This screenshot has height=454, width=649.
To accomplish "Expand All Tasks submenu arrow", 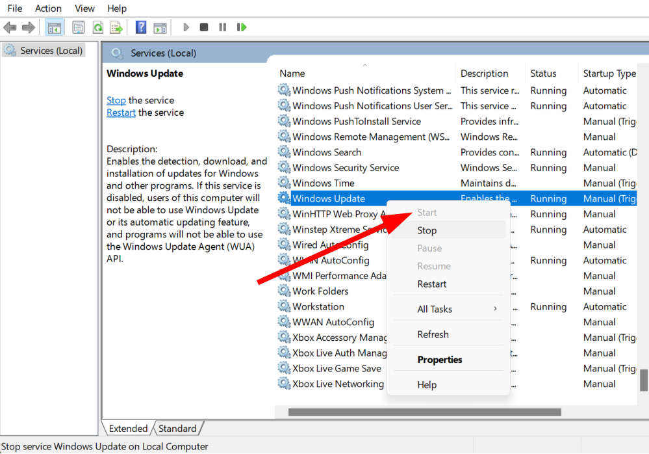I will tap(495, 308).
